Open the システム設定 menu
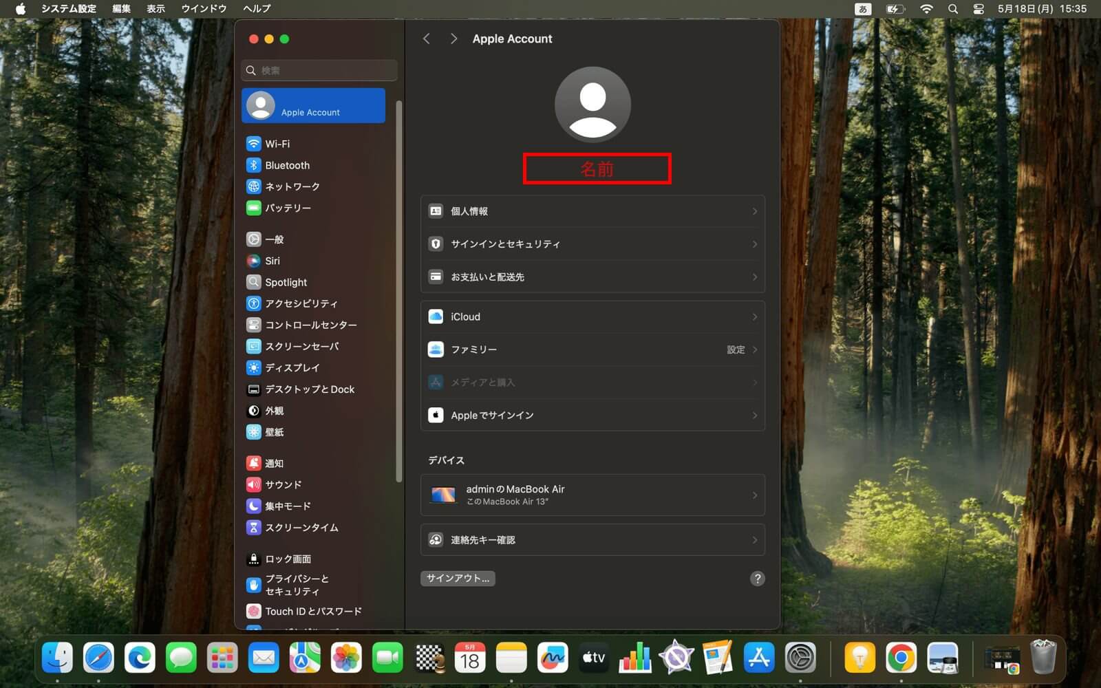The width and height of the screenshot is (1101, 688). [x=69, y=9]
